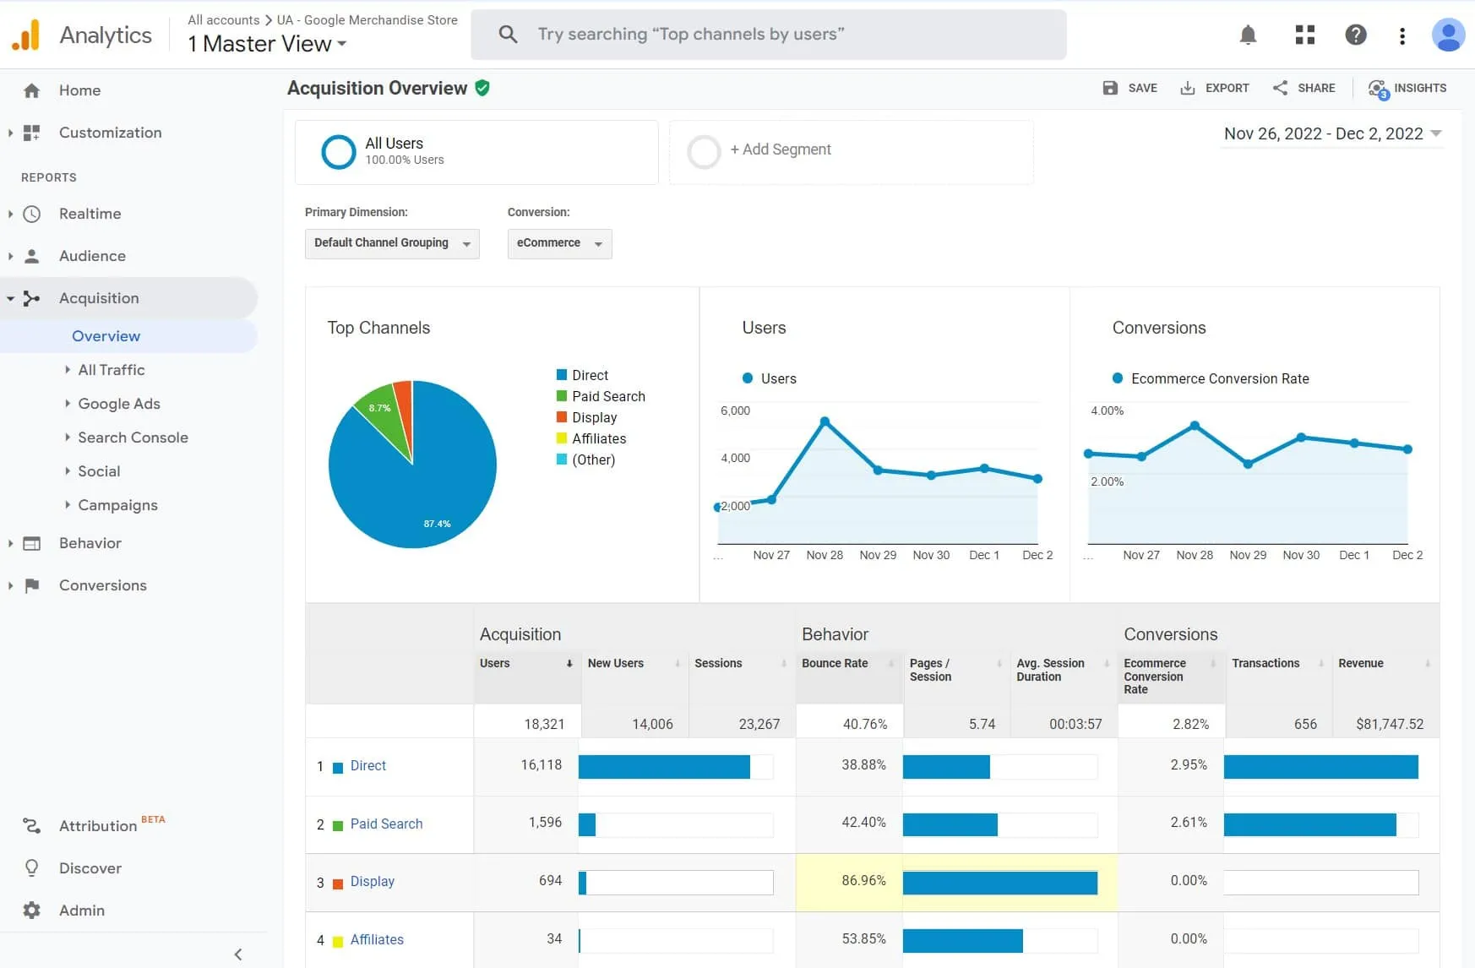Click the Attribution path icon
The image size is (1475, 968).
[x=31, y=826]
